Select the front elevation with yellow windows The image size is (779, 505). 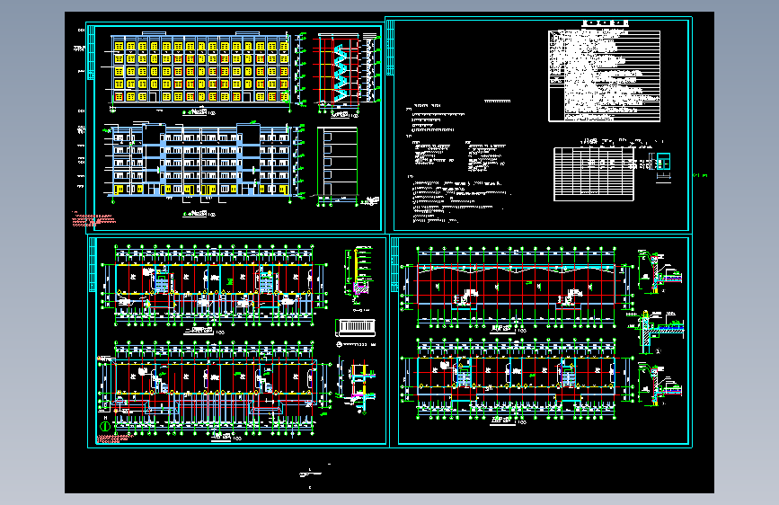tap(200, 68)
